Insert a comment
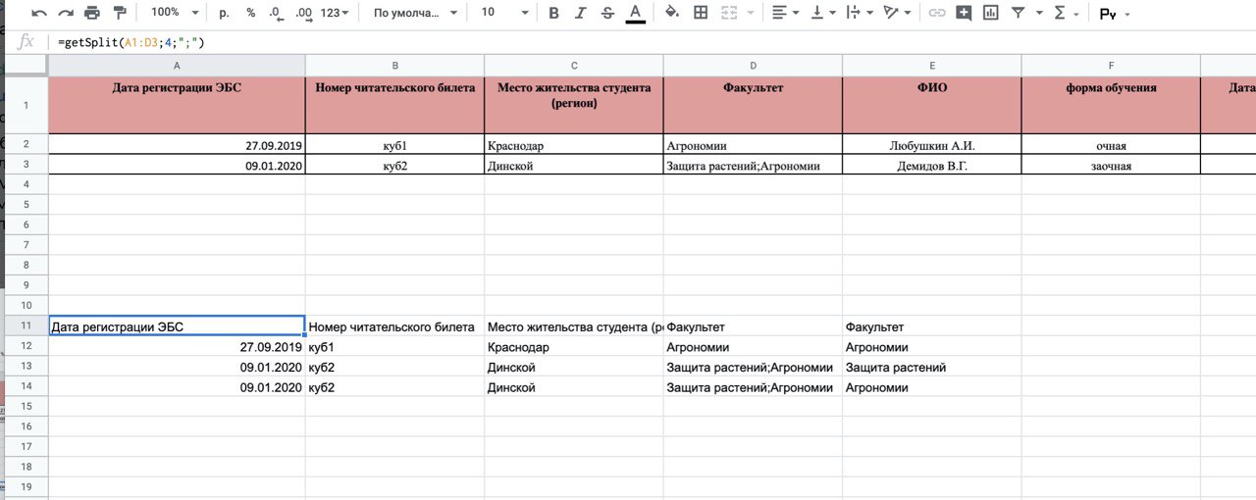 coord(964,13)
